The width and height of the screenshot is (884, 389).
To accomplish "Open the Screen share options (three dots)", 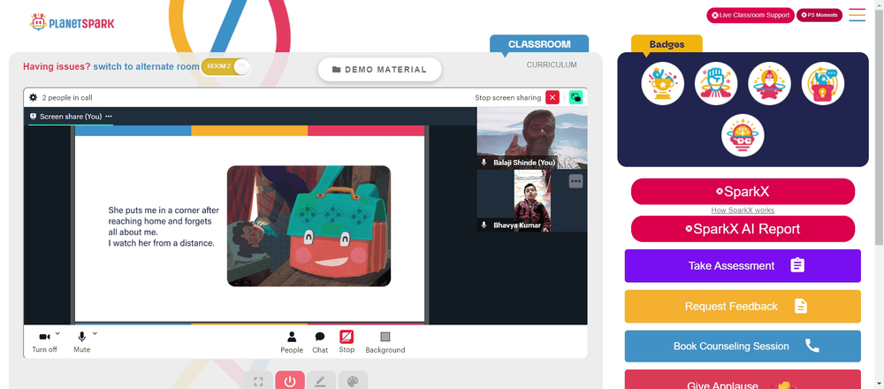I will coord(109,116).
